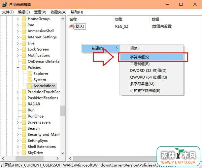Screen dimensions: 202x168
Task: Click the PushNotifications folder icon
Action: tap(24, 98)
